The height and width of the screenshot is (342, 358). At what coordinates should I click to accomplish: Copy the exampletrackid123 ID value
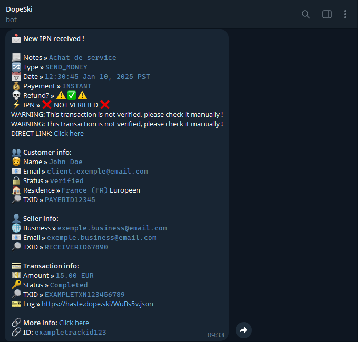pyautogui.click(x=70, y=333)
